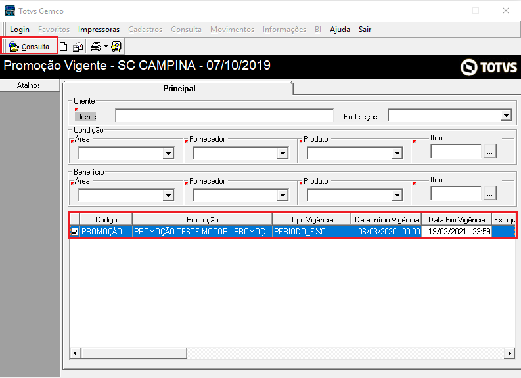Click the Data Início Vigência column header

click(386, 220)
